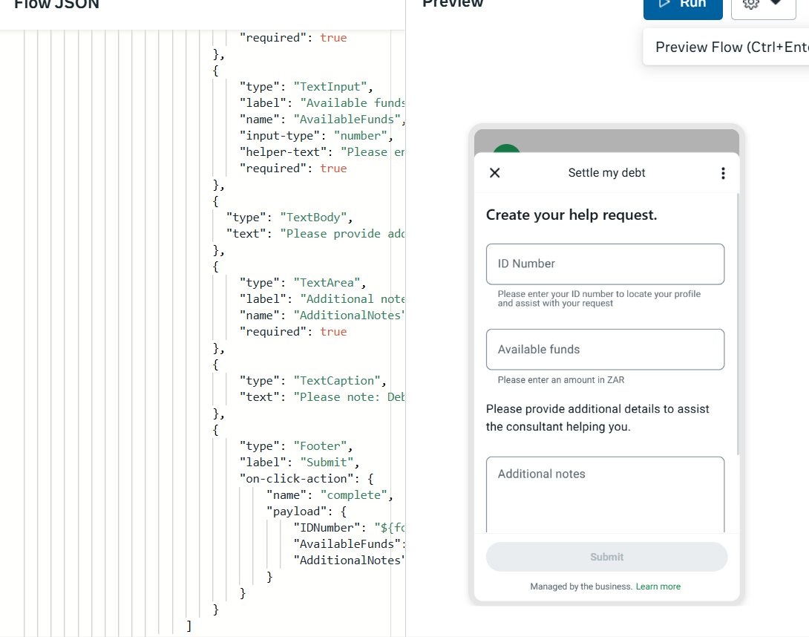This screenshot has width=809, height=637.
Task: Click the "type": "TextArea" JSON line
Action: (x=302, y=283)
